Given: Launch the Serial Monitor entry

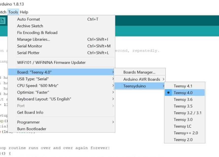Looking at the screenshot, I should click(61, 46).
